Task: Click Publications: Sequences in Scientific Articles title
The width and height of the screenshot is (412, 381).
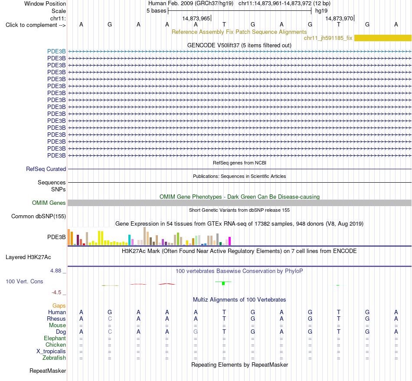Action: (x=239, y=176)
